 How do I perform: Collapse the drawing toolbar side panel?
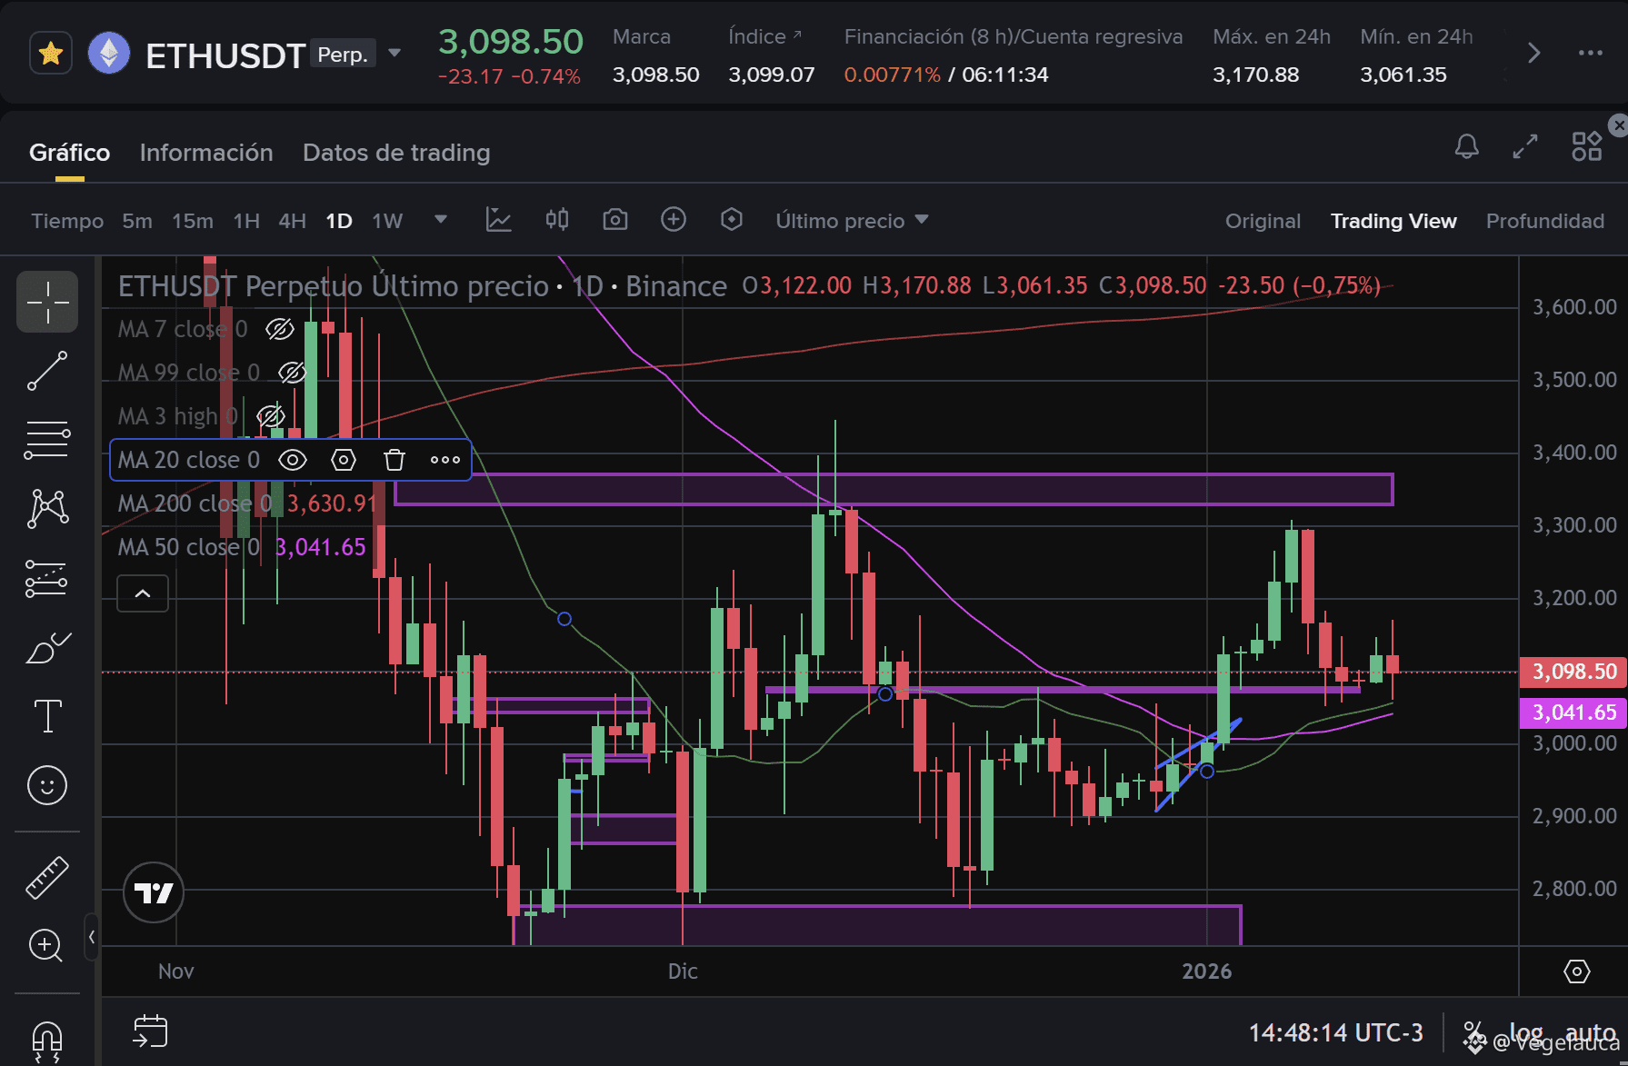pyautogui.click(x=92, y=937)
